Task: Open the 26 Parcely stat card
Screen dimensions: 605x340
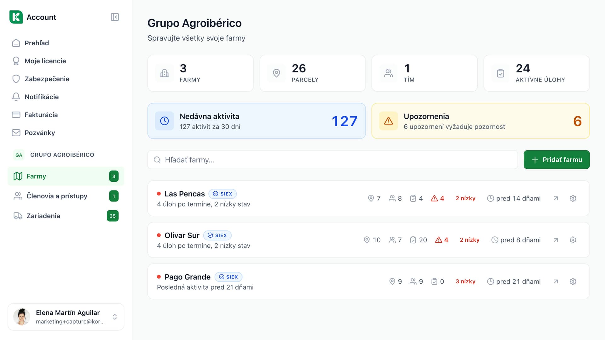Action: pyautogui.click(x=313, y=73)
